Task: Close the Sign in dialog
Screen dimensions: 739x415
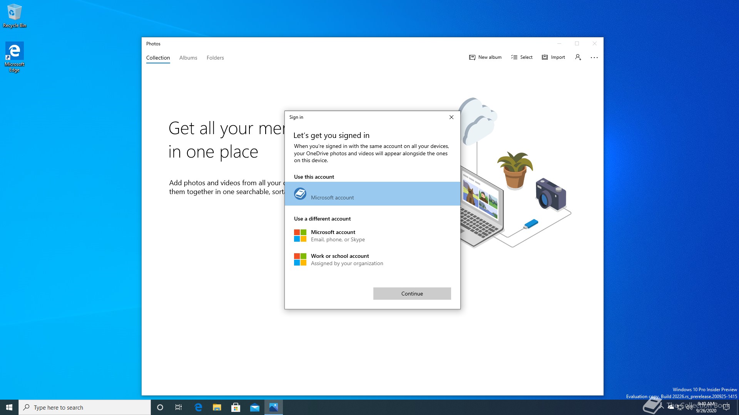Action: click(x=451, y=117)
